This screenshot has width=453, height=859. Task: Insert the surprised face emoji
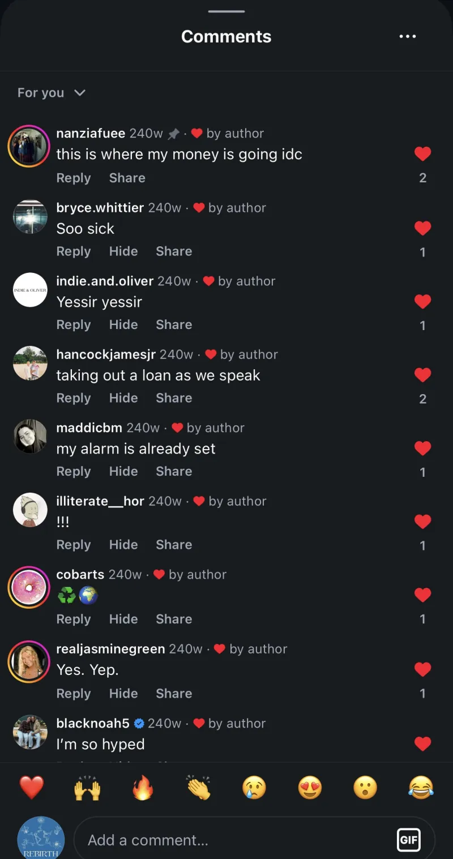pyautogui.click(x=365, y=788)
